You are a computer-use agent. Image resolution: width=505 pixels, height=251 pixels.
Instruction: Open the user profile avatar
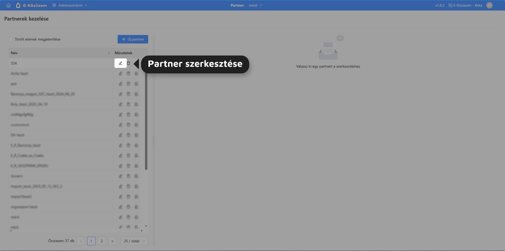(x=489, y=5)
